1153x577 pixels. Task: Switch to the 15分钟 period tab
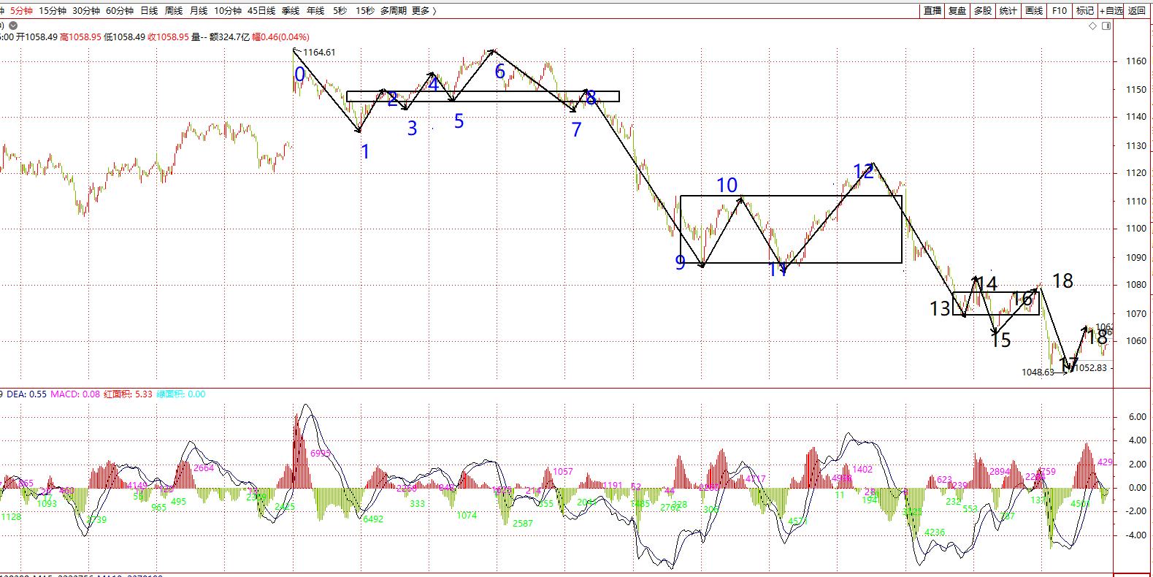pyautogui.click(x=53, y=11)
